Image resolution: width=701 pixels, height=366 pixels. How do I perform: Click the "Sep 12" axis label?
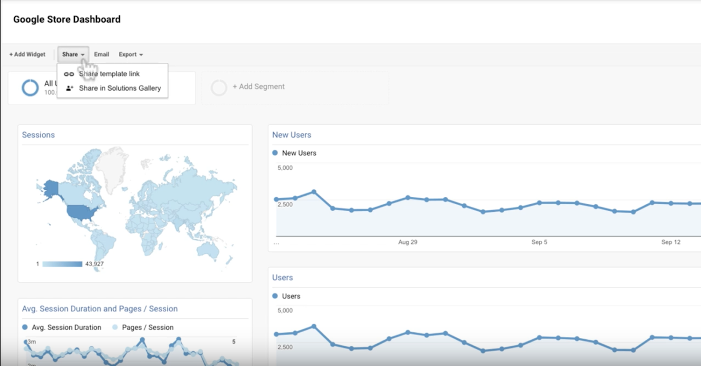click(671, 242)
